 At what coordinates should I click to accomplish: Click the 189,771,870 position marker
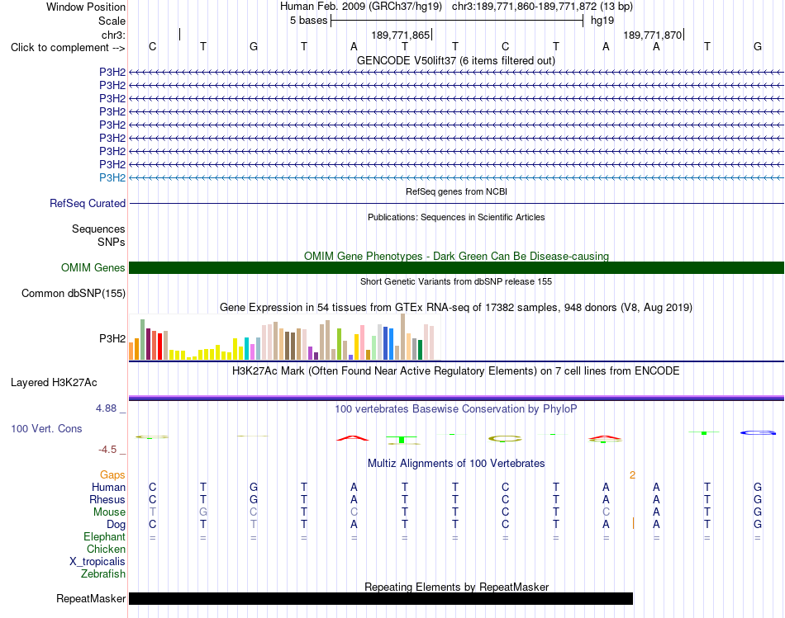[x=653, y=35]
